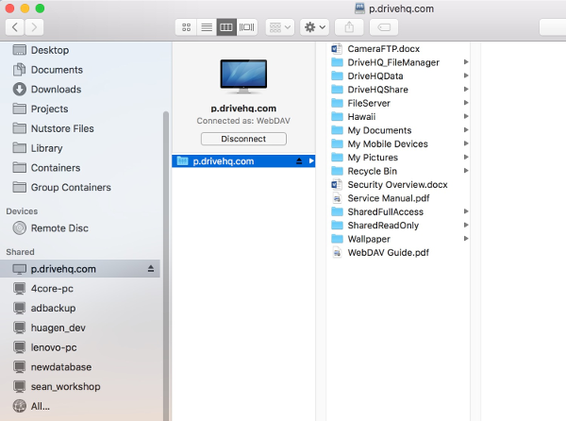The image size is (566, 421).
Task: Click the p.drivehq.com computer display icon
Action: click(243, 76)
